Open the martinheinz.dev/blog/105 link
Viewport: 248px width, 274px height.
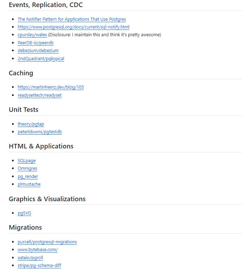coord(51,87)
